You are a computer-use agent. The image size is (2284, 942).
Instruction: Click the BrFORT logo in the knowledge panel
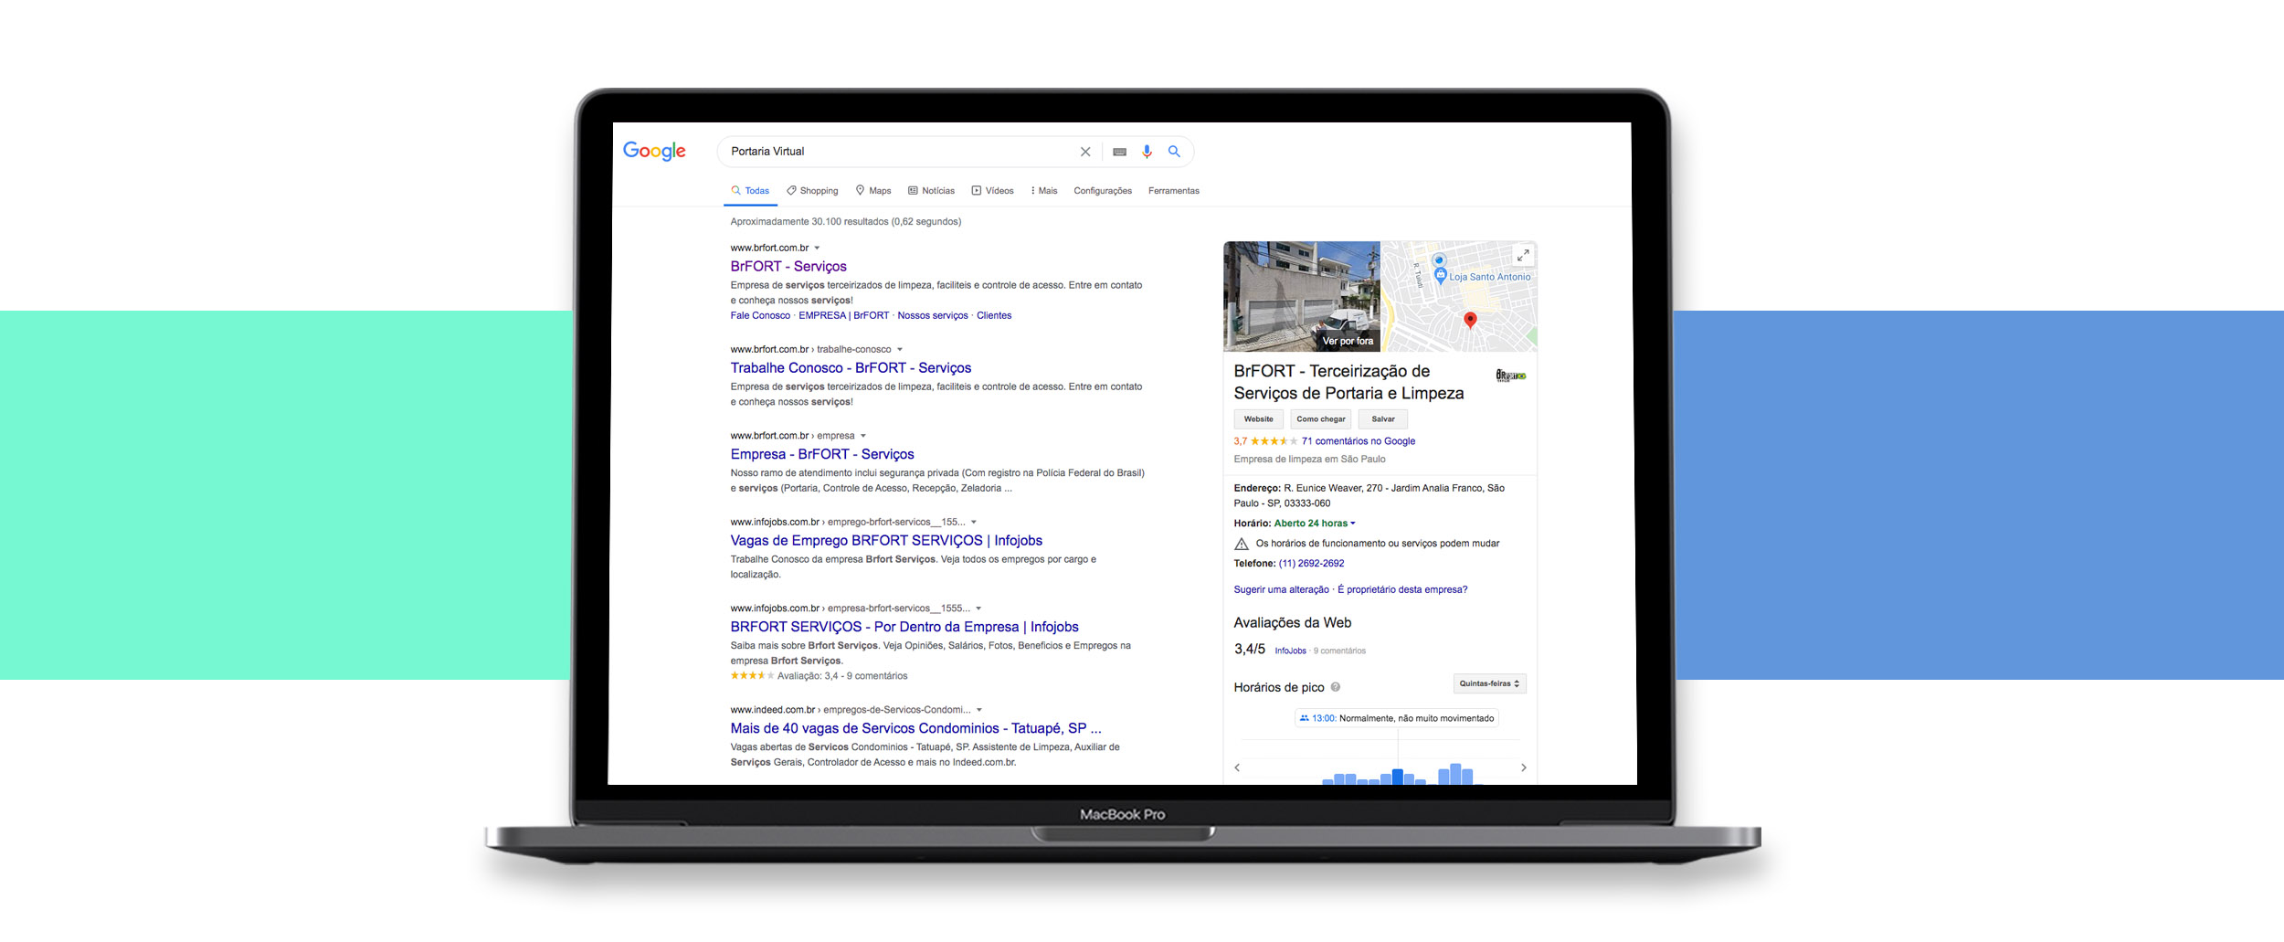[x=1510, y=376]
